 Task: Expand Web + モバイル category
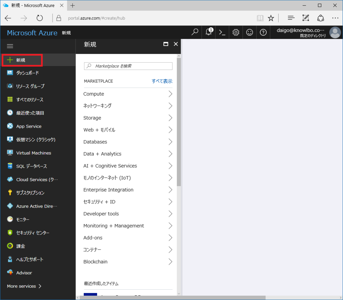[x=128, y=130]
